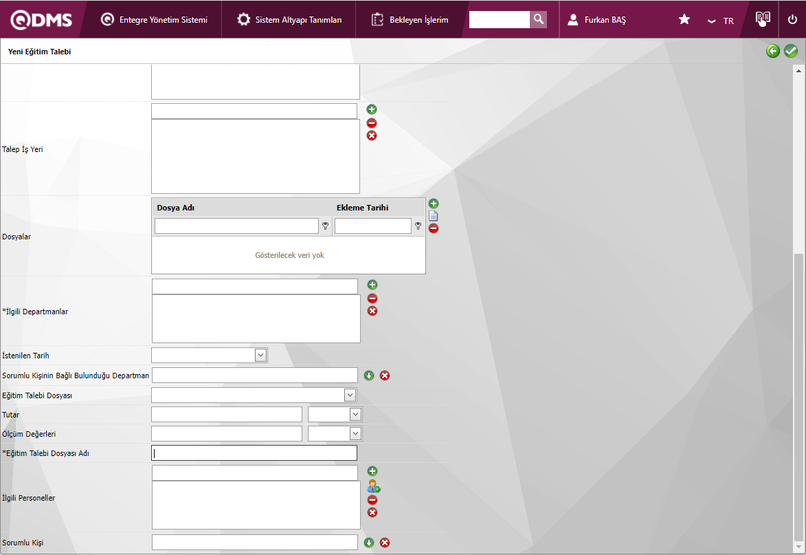Remove selected İlgili Personeller entry
The width and height of the screenshot is (806, 555).
tap(372, 500)
